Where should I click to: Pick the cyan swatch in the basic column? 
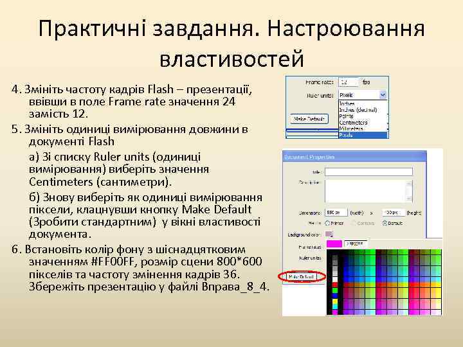(x=335, y=307)
